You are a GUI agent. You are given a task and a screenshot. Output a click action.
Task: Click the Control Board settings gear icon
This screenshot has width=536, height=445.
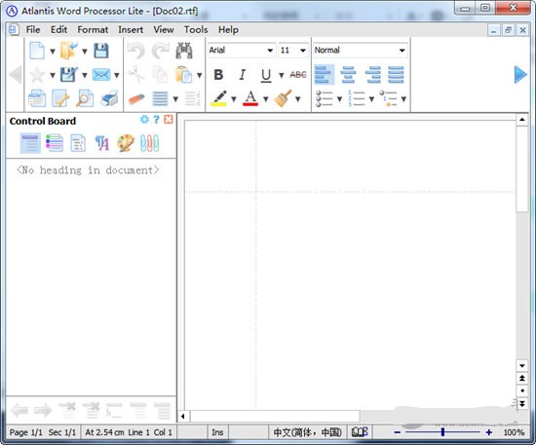point(144,119)
